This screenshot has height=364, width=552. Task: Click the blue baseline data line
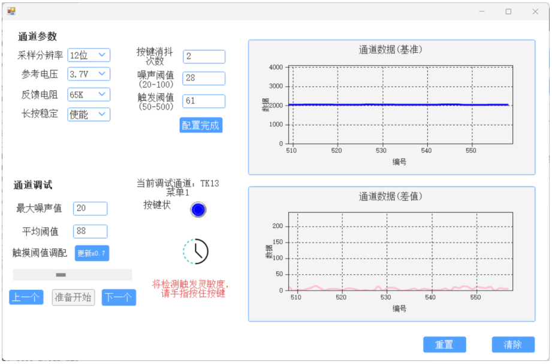(x=399, y=105)
